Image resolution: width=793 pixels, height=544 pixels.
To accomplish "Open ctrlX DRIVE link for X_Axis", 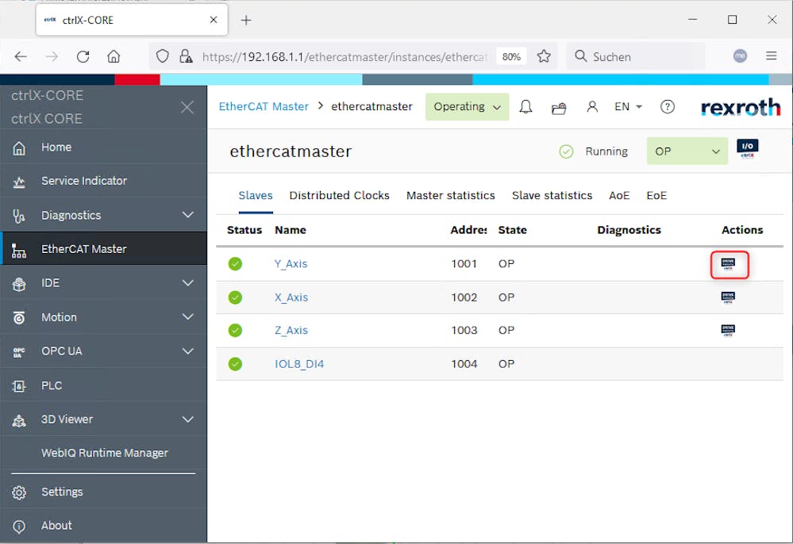I will tap(728, 297).
